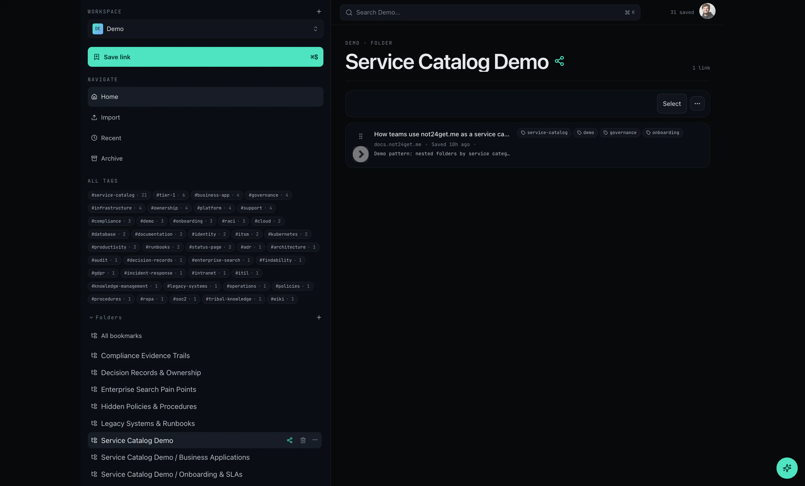The image size is (805, 486).
Task: Delete the Service Catalog Demo folder via trash icon
Action: (x=303, y=440)
